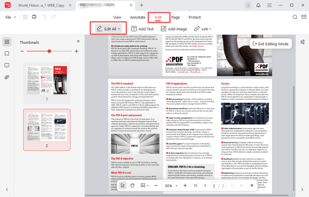Close the bottom floating toolbar
Screen dimensions: 309x197
pyautogui.click(x=252, y=186)
